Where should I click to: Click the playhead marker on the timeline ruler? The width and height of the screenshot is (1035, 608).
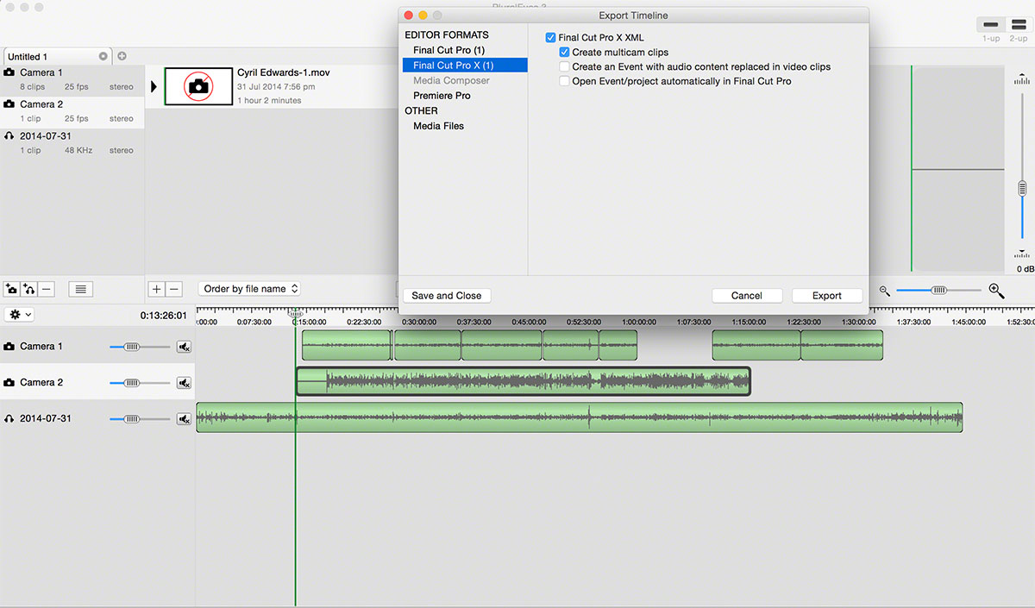(x=295, y=312)
